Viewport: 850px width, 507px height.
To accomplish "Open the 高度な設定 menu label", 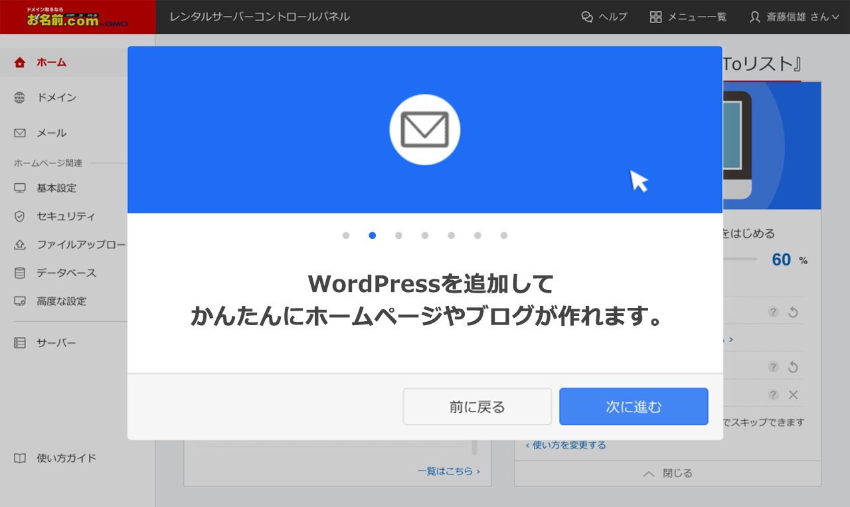I will [61, 301].
